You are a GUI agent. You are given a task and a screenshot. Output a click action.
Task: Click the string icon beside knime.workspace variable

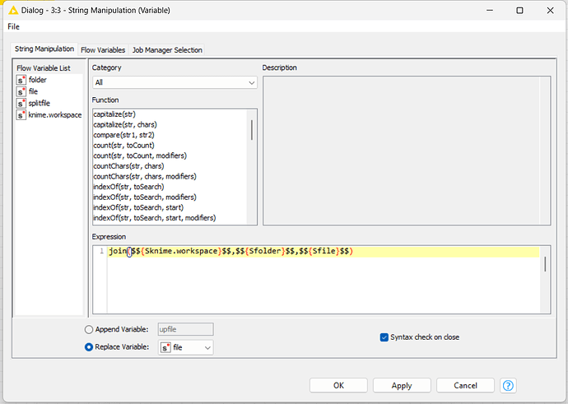pos(21,115)
